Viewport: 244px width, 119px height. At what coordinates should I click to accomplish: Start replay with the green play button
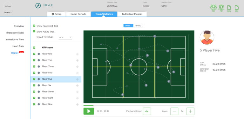coord(89,111)
